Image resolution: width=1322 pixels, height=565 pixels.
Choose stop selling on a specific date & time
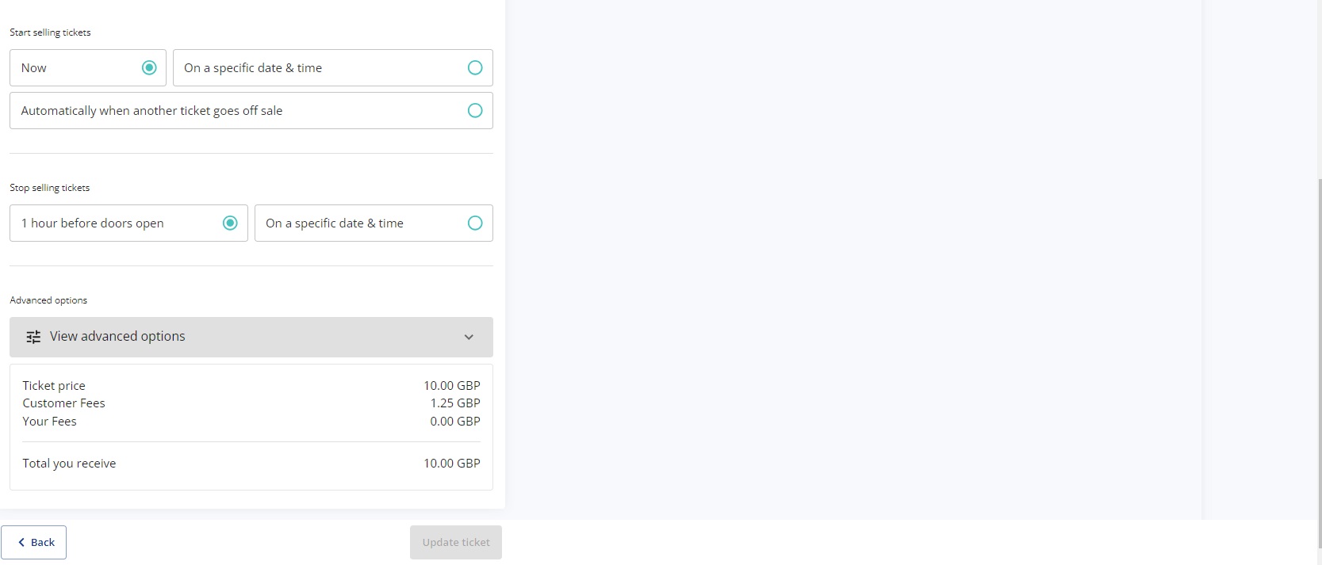[x=374, y=223]
